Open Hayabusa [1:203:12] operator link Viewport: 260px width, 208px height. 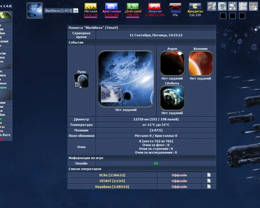point(112,187)
